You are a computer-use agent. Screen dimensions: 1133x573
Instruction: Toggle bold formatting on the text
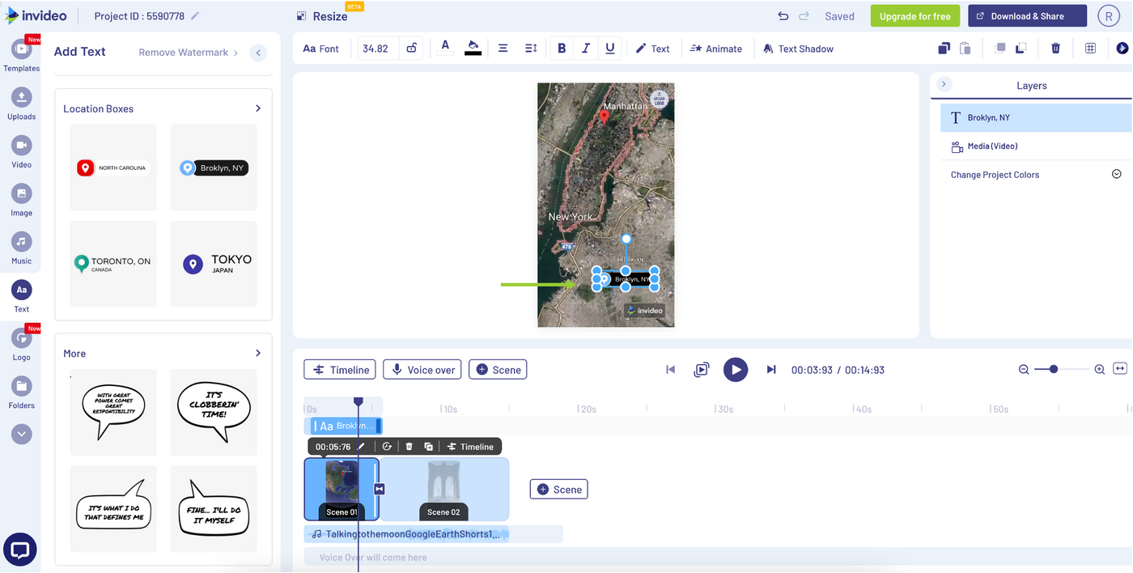562,48
